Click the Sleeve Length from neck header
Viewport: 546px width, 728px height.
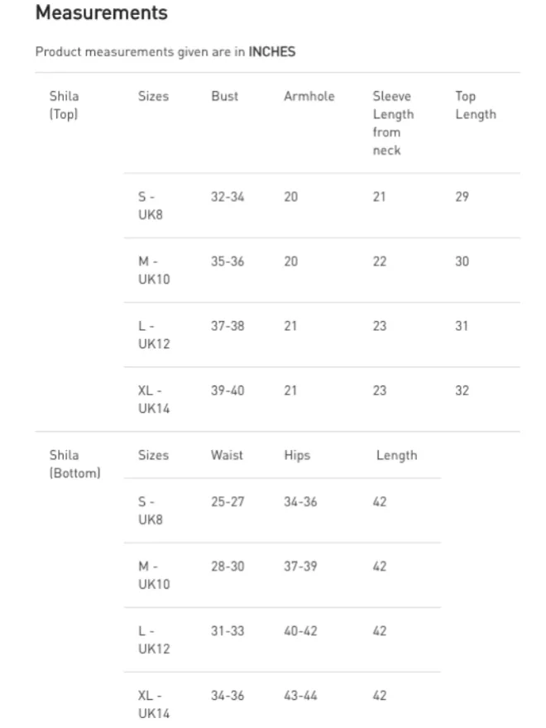392,122
